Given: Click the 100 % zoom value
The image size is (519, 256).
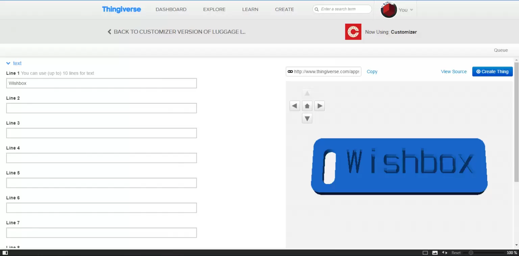Looking at the screenshot, I should click(512, 253).
